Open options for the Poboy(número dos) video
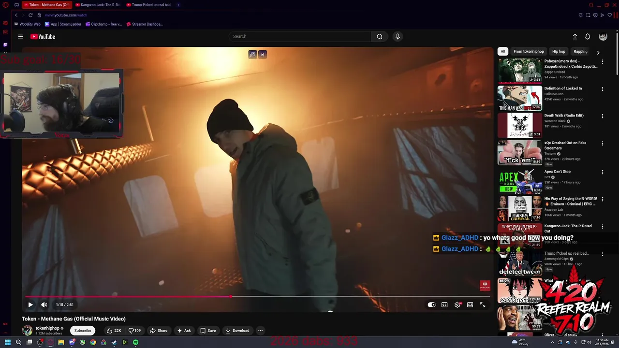619x348 pixels. click(x=603, y=62)
